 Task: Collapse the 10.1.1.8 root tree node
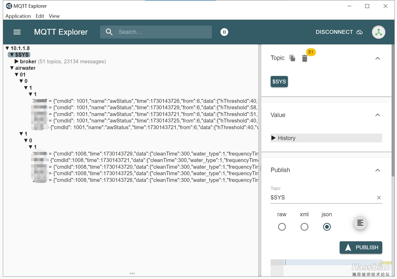(7, 48)
